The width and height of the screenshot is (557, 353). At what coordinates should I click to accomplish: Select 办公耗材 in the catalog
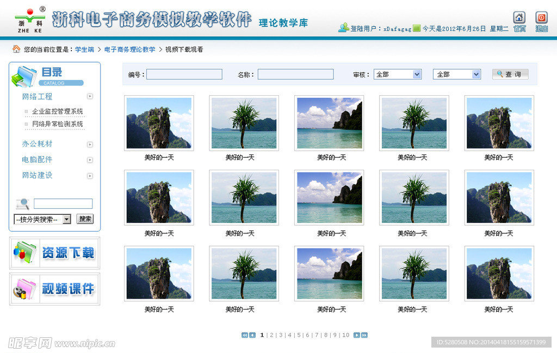pos(37,144)
